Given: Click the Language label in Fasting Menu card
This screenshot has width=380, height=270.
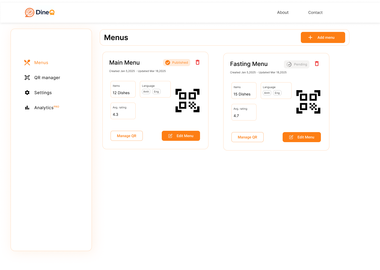Looking at the screenshot, I should (269, 87).
